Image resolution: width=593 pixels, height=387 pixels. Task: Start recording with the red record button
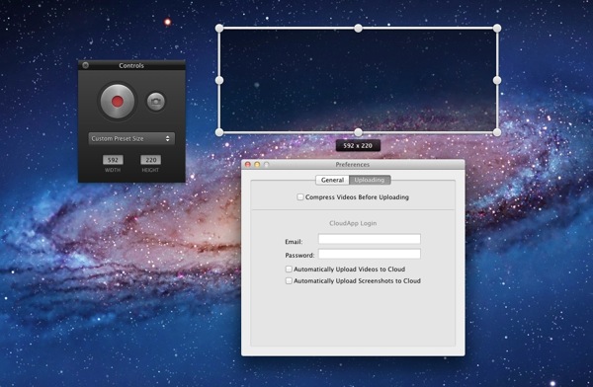(118, 101)
